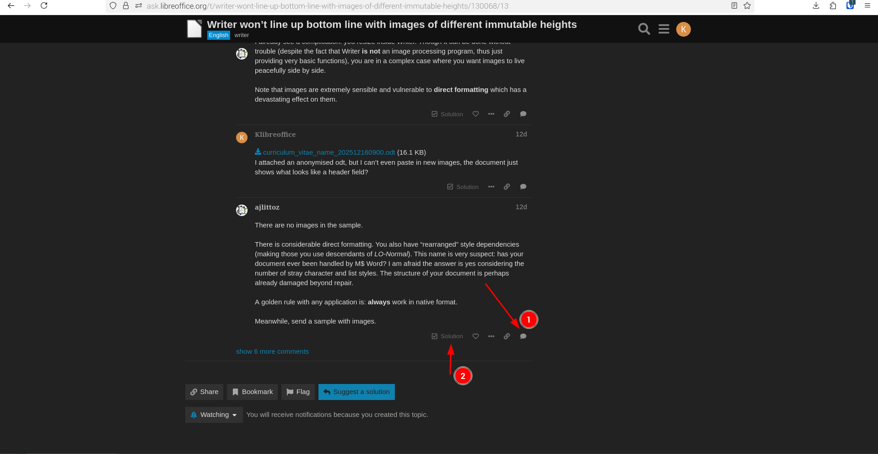Click the Suggest a solution button
This screenshot has width=878, height=454.
click(356, 392)
